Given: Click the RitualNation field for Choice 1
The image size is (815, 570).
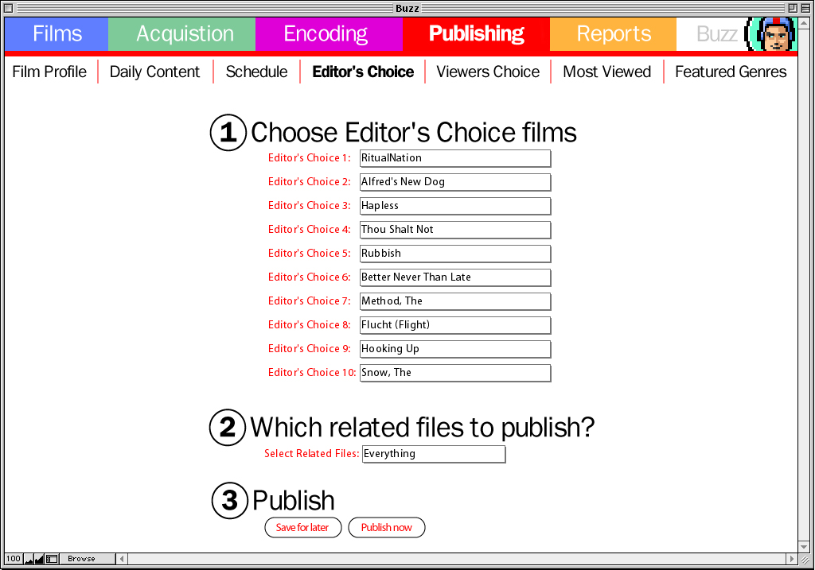Looking at the screenshot, I should tap(455, 158).
